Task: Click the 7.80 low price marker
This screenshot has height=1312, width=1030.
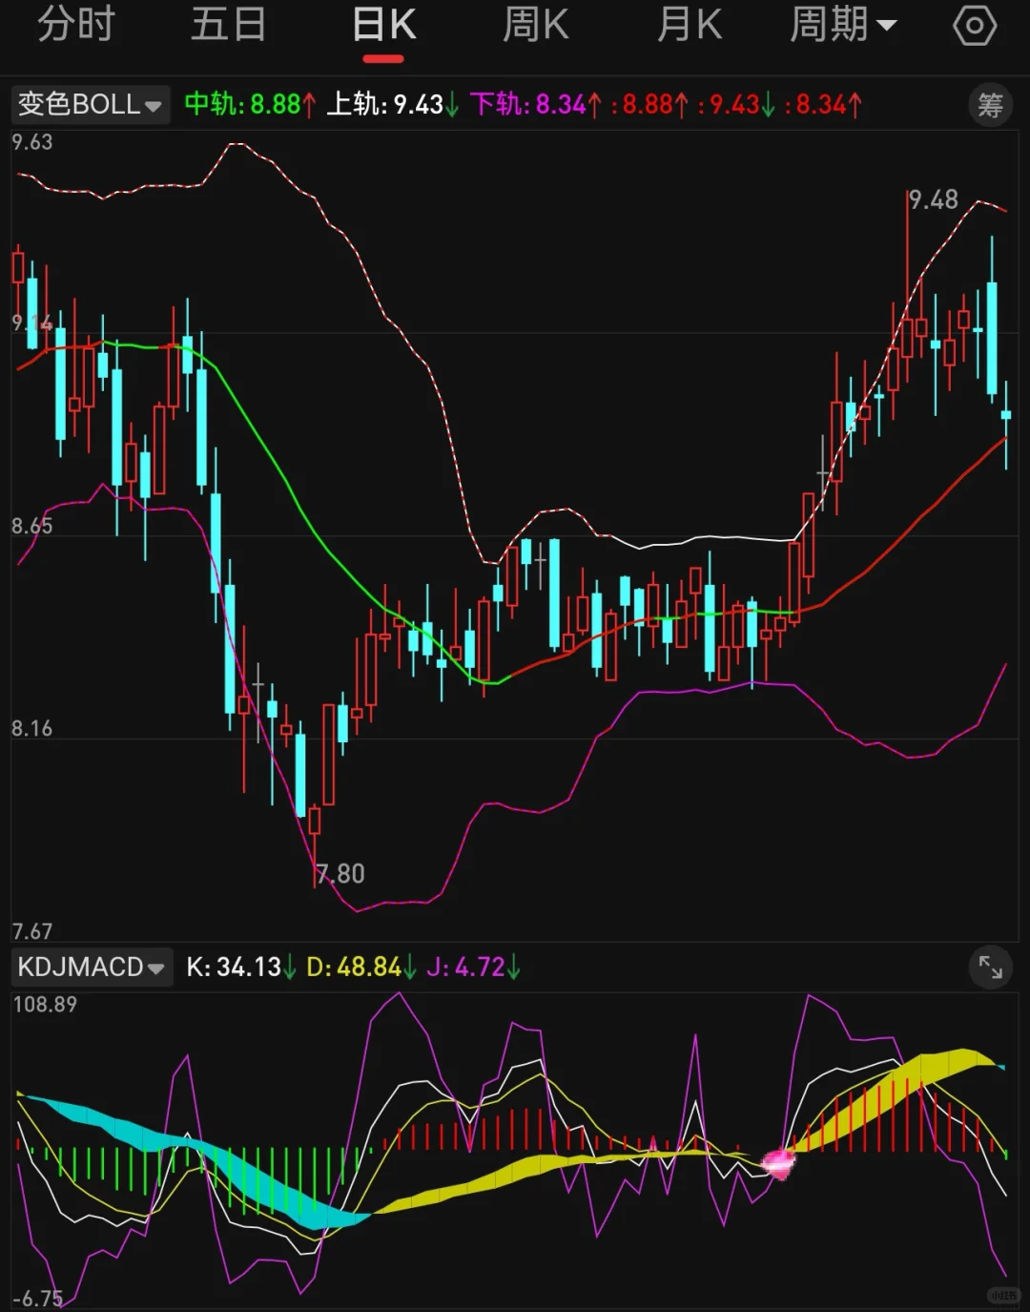Action: pyautogui.click(x=340, y=873)
